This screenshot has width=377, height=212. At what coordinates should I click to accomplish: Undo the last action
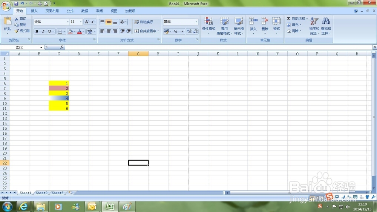click(22, 4)
